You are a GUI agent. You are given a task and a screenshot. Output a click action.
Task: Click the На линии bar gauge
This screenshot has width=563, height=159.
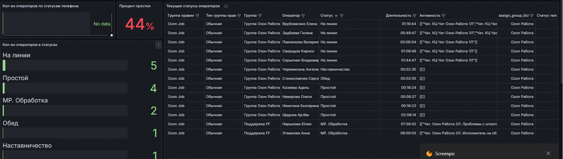point(65,66)
